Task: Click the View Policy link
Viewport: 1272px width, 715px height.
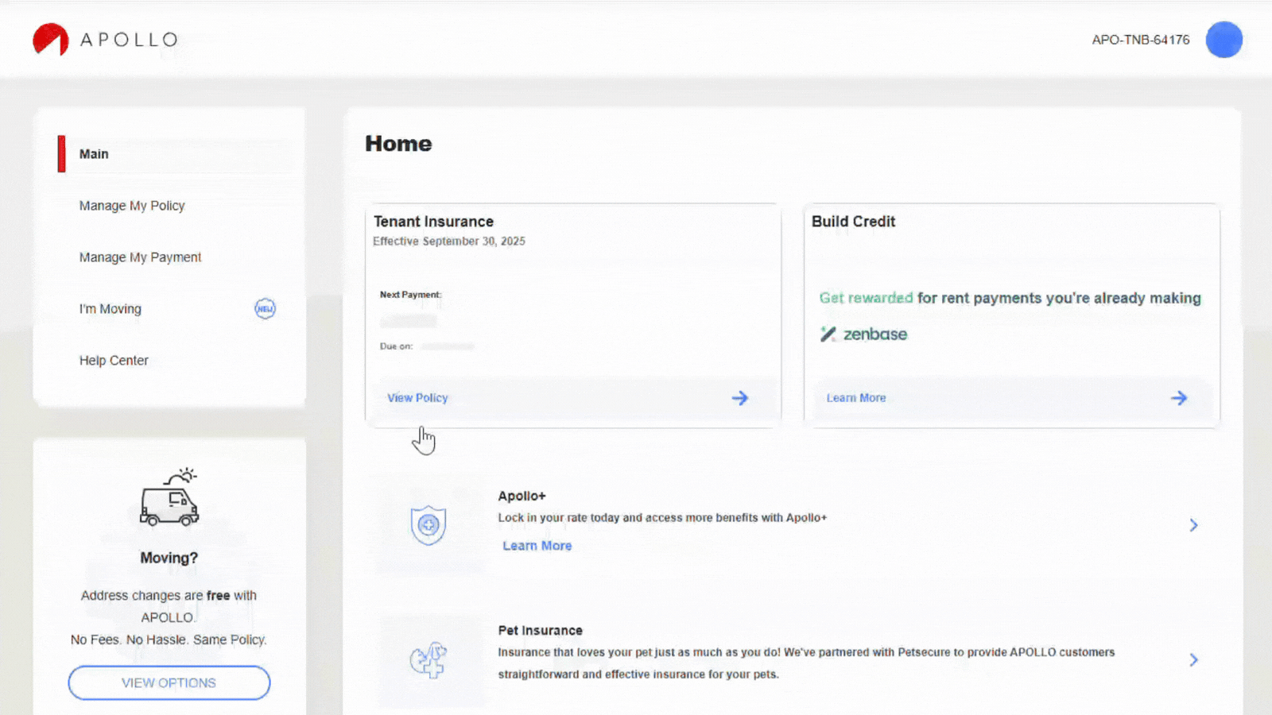Action: [x=417, y=398]
